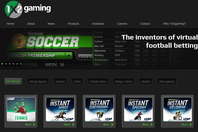The image size is (198, 132).
Task: Visit the Careers page
Action: (122, 24)
